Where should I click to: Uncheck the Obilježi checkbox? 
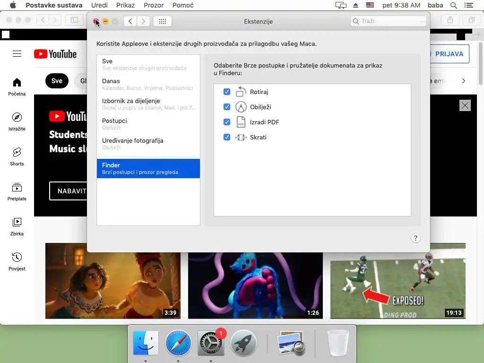(226, 107)
